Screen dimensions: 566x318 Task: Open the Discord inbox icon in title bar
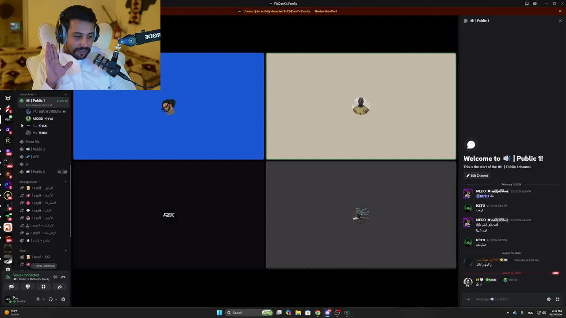(527, 4)
